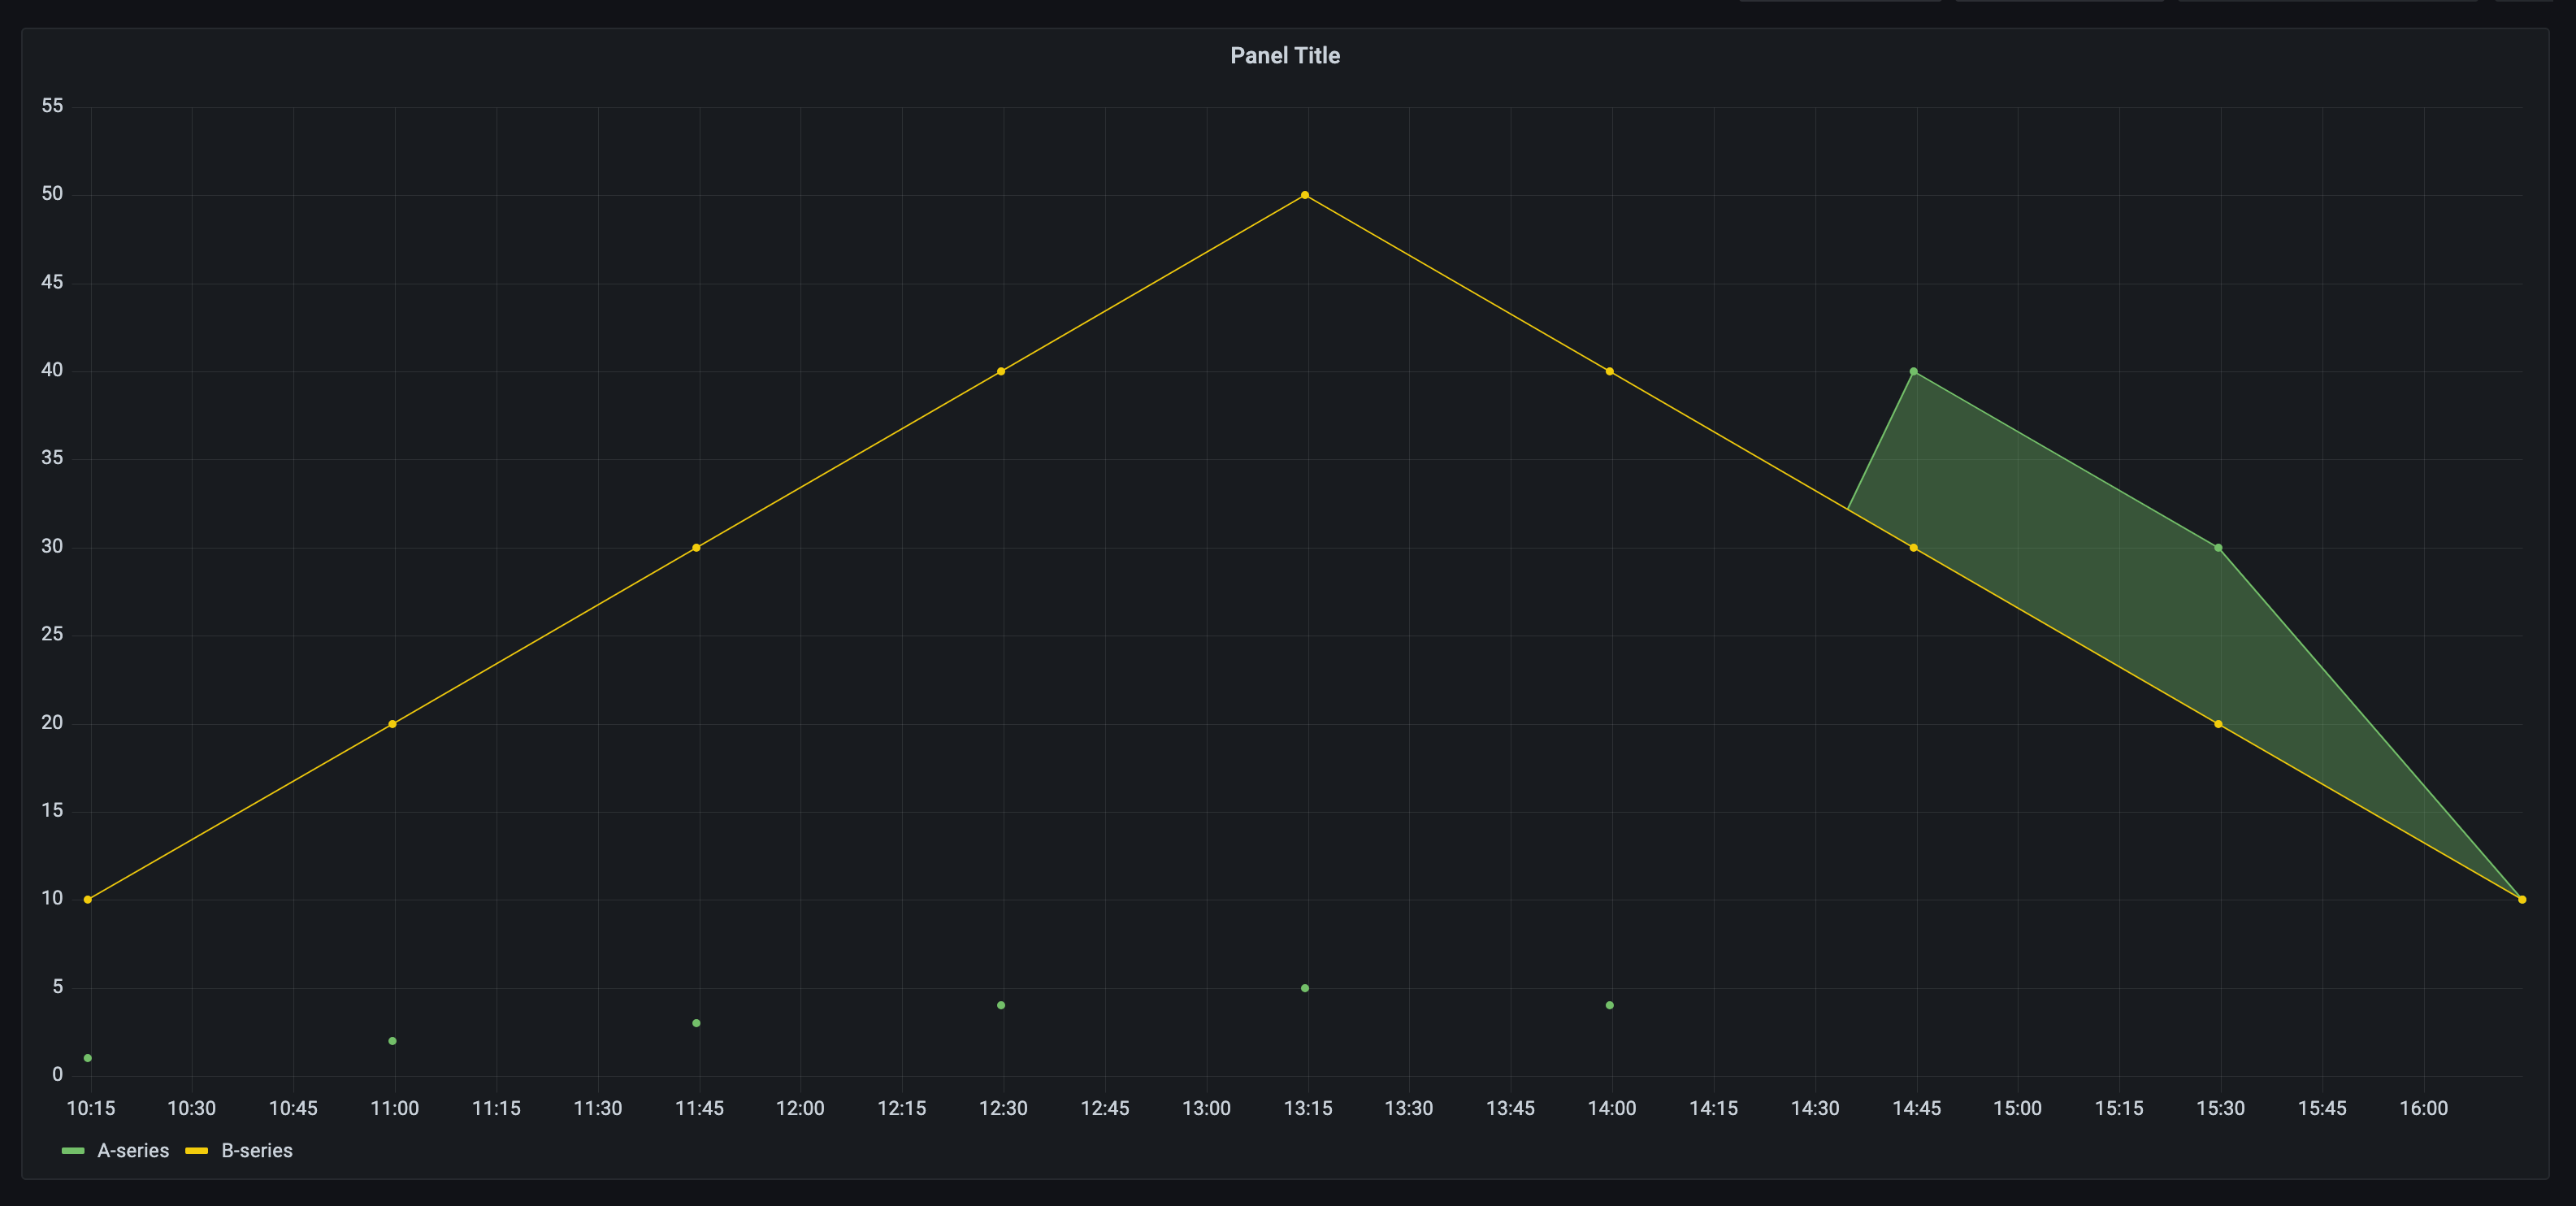Click the 10:15 x-axis label
Viewport: 2576px width, 1206px height.
click(x=91, y=1108)
